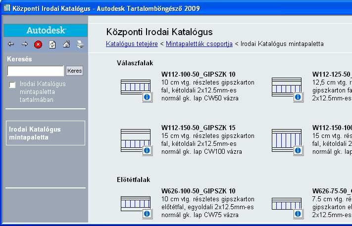The height and width of the screenshot is (226, 352).
Task: Click the description mentioning CW100 vázra
Action: click(x=207, y=144)
